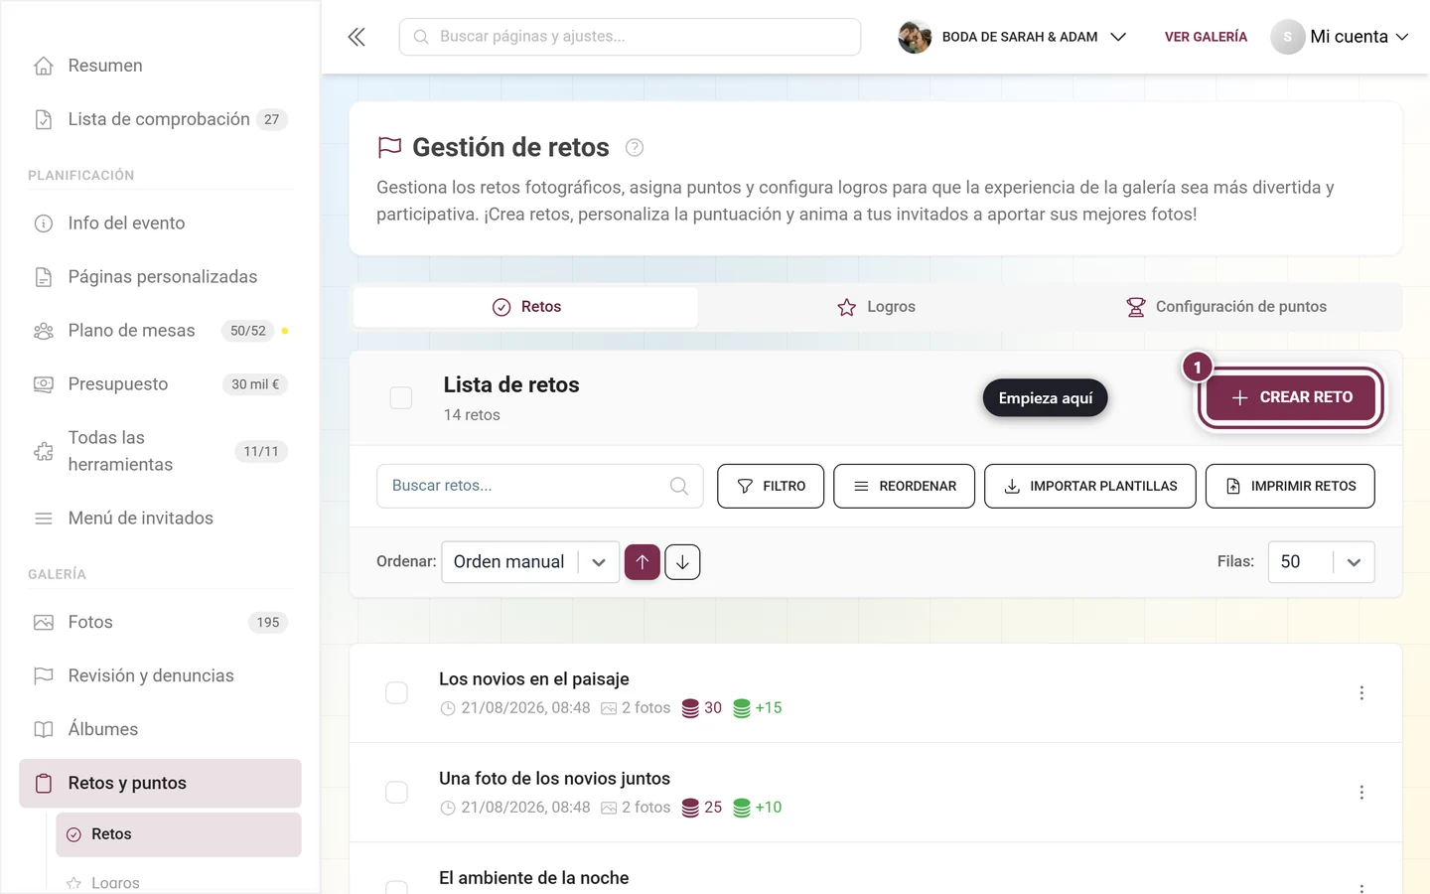Click the Revisión y denuncias flag icon

(44, 676)
